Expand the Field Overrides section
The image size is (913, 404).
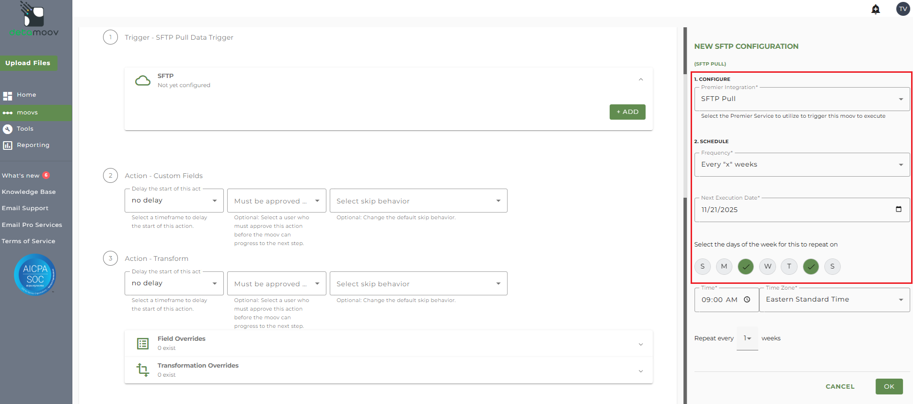[x=640, y=344]
